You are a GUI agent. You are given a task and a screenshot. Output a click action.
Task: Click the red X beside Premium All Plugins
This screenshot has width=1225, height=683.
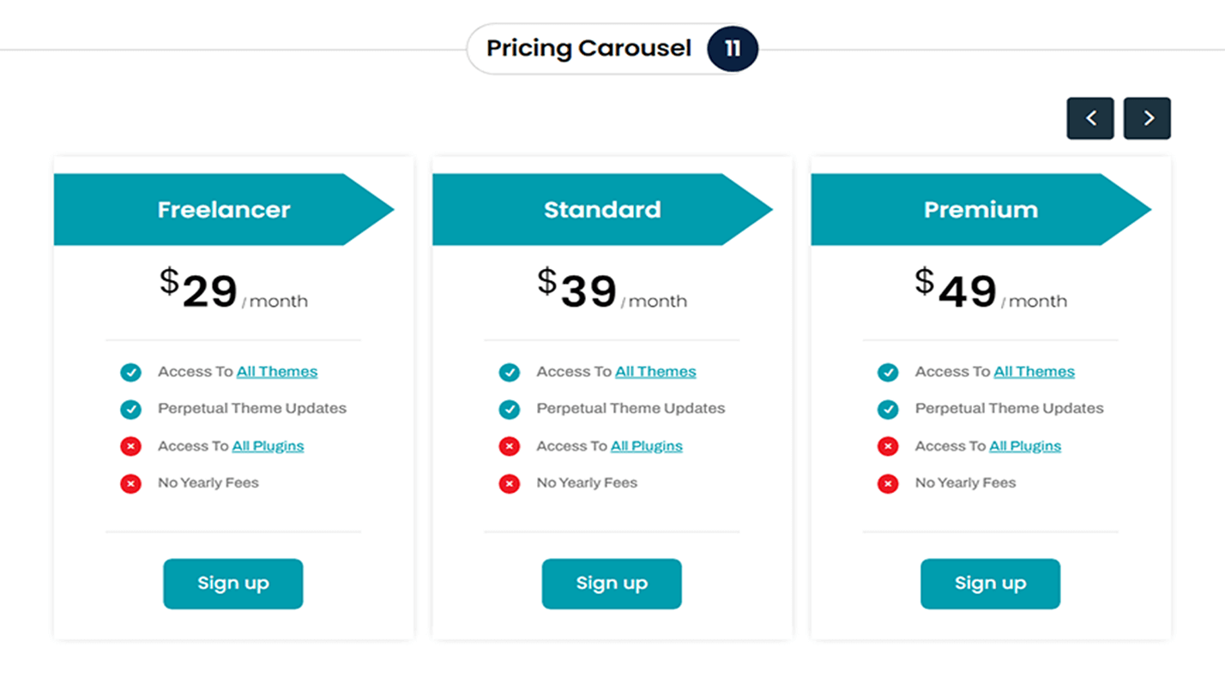point(888,446)
